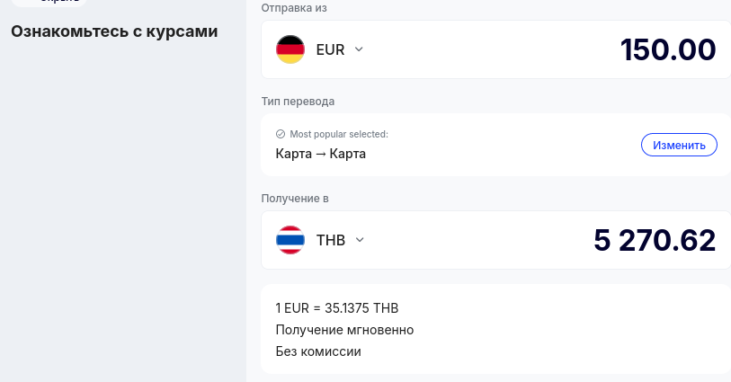Click the Получение мгновенно line
This screenshot has height=382, width=731.
point(344,330)
